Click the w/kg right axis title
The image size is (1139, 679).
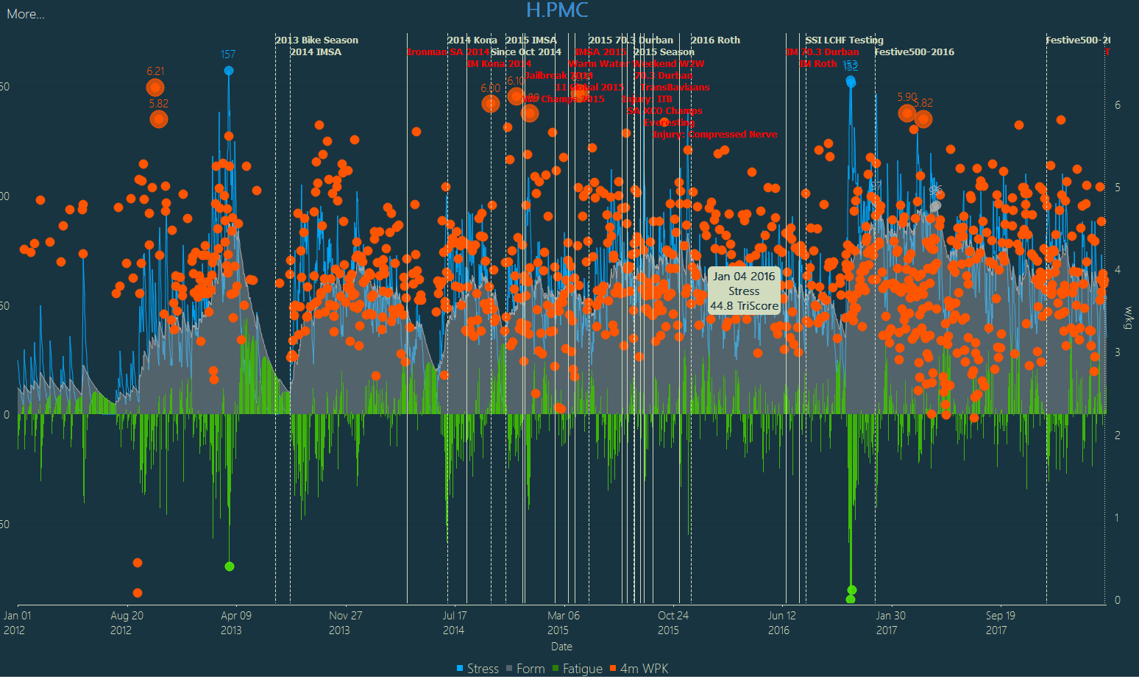click(1128, 318)
